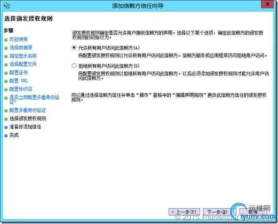Go to the 欢迎使用 step
278x224 pixels.
click(19, 39)
